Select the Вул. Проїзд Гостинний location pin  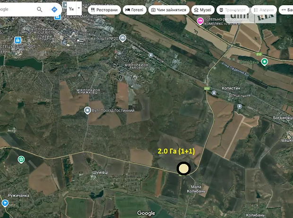coord(87,110)
